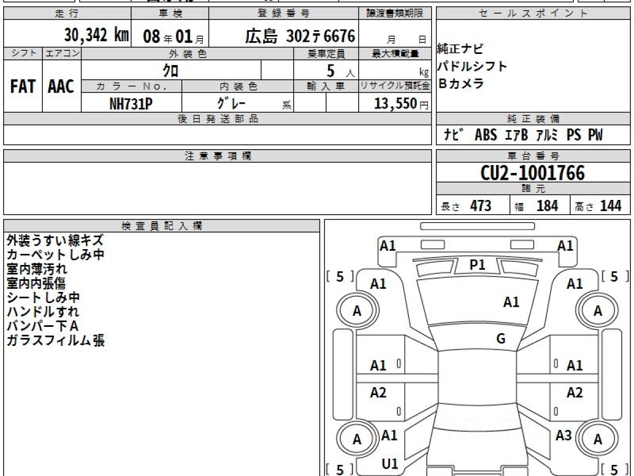Click the 最大積載量 header
The image size is (634, 476).
(395, 53)
